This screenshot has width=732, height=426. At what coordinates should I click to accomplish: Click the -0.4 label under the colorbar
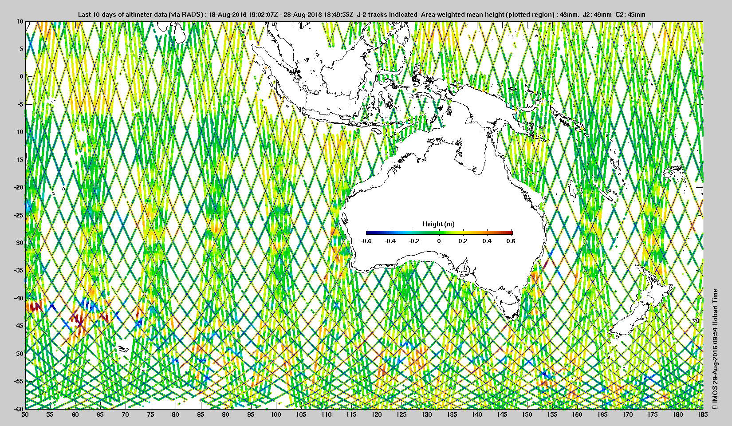click(390, 241)
